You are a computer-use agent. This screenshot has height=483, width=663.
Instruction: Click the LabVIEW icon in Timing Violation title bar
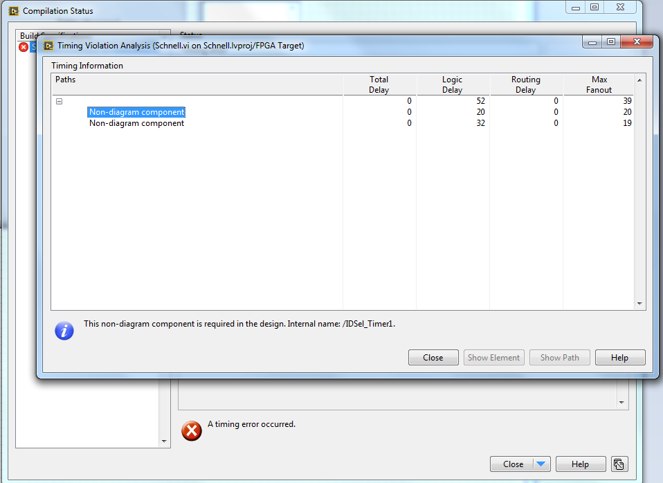click(48, 46)
